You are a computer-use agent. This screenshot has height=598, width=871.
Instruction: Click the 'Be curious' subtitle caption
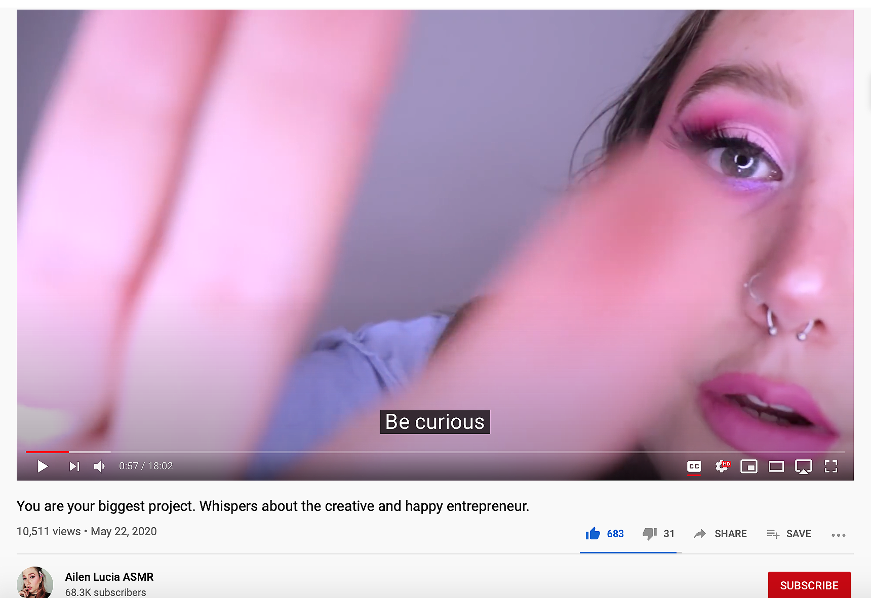point(435,422)
